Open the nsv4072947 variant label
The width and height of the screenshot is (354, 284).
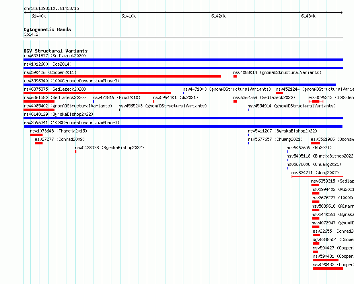click(333, 223)
